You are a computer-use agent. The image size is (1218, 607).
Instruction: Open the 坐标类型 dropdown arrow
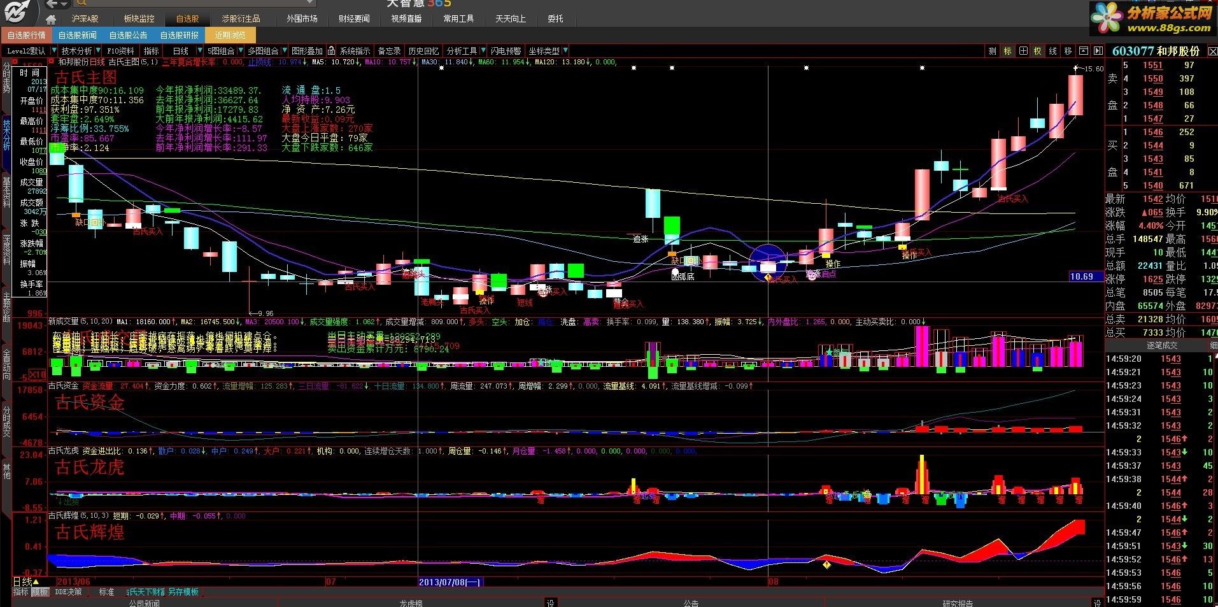(565, 51)
